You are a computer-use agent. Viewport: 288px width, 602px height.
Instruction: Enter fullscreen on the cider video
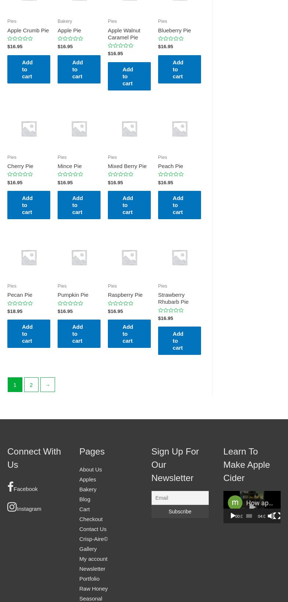278,516
